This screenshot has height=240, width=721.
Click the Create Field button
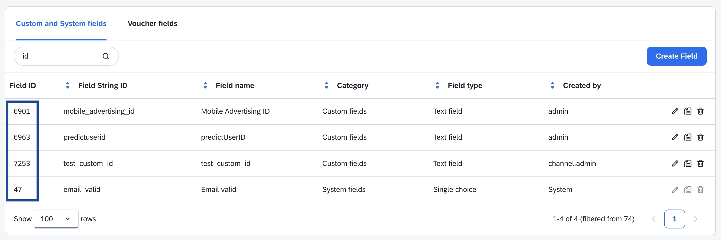coord(676,56)
